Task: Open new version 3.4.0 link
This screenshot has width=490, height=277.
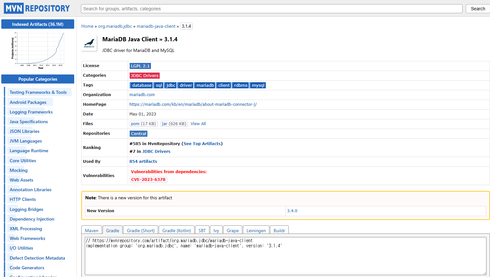Action: [292, 211]
